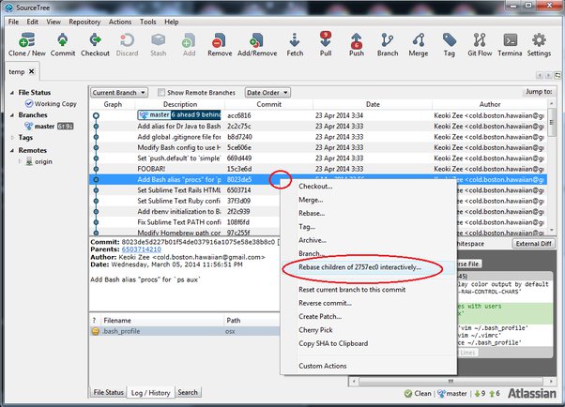Screen dimensions: 565x407
Task: Toggle Show Remote Branches checkbox
Action: [161, 93]
